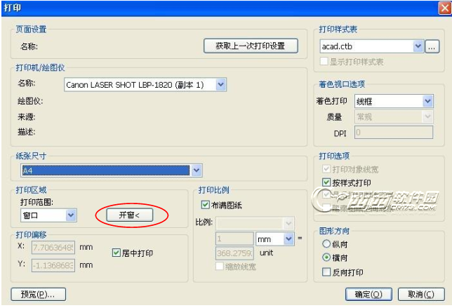Image resolution: width=452 pixels, height=308 pixels.
Task: Click the Y offset input field
Action: click(53, 265)
